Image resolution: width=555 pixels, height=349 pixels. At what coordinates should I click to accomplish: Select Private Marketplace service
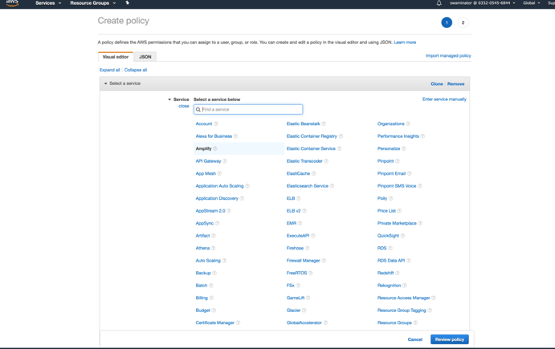397,223
